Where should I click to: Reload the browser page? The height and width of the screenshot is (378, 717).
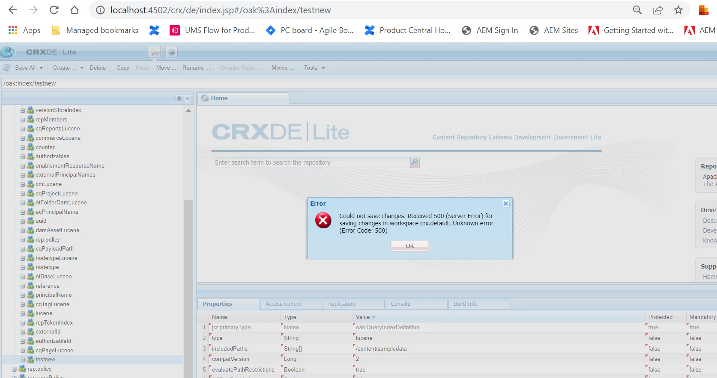[54, 10]
